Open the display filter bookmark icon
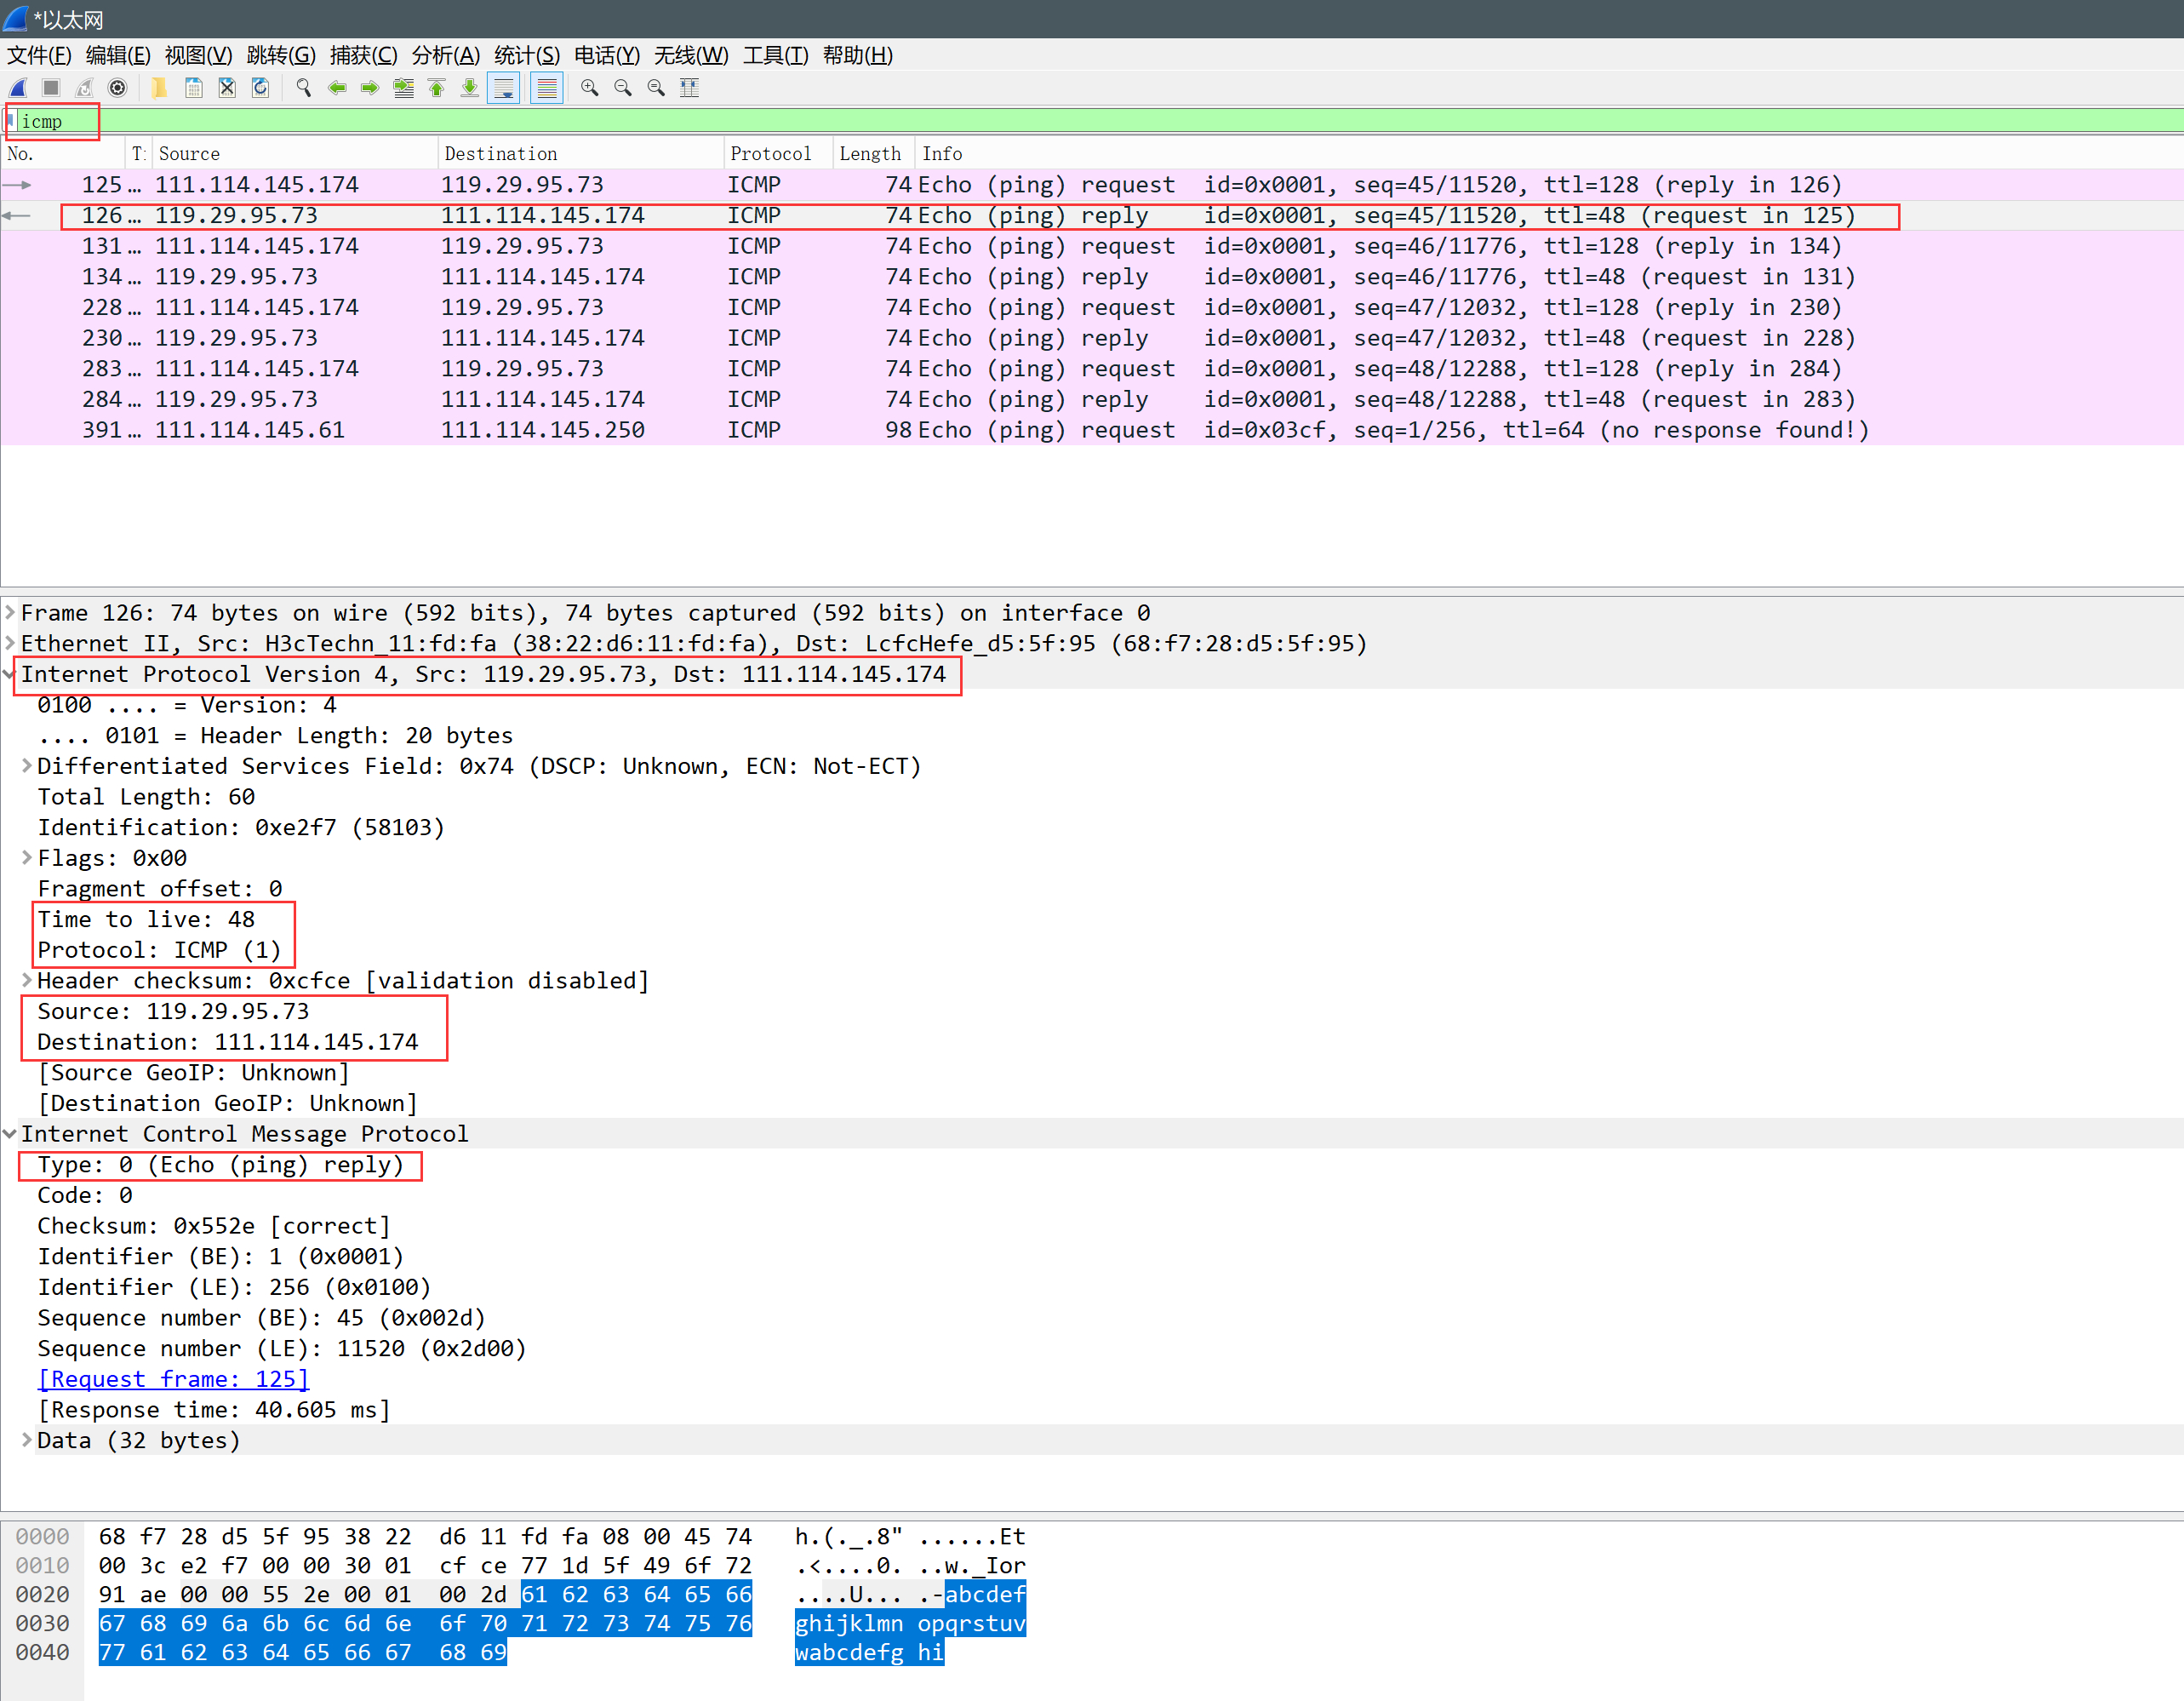The height and width of the screenshot is (1701, 2184). (x=11, y=121)
